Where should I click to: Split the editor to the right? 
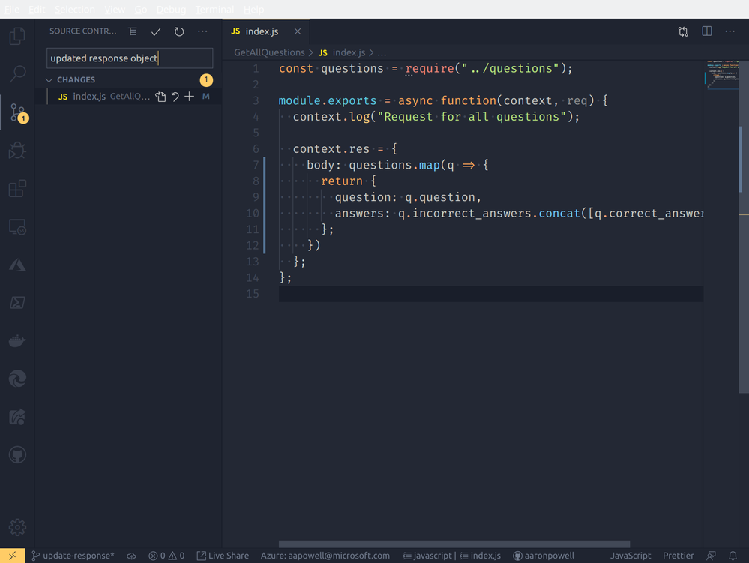tap(706, 31)
